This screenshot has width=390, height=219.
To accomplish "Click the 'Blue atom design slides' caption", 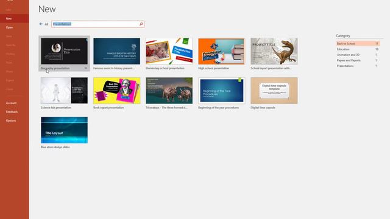I will [55, 147].
